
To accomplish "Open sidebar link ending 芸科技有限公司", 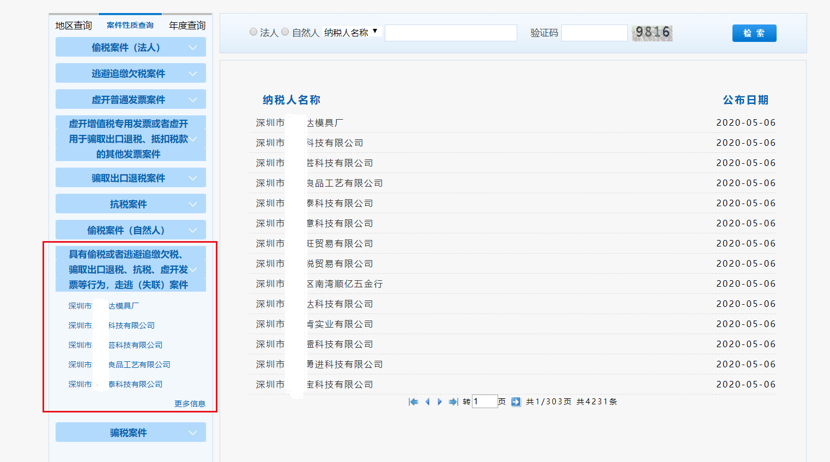I will [x=116, y=345].
